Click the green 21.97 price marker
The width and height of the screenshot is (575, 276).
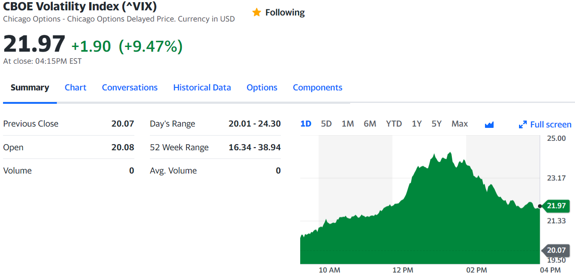[x=556, y=206]
